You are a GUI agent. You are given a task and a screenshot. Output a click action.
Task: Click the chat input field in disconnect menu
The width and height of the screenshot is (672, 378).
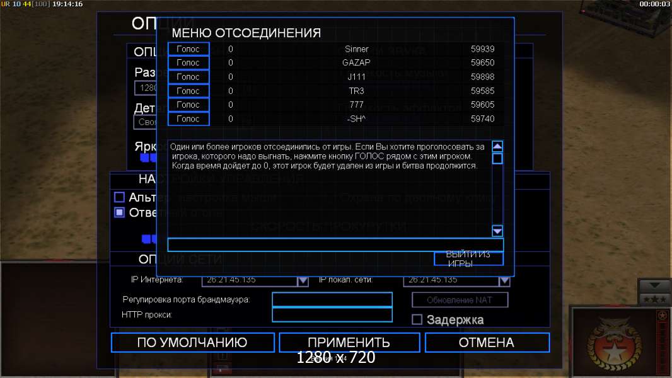(x=335, y=244)
